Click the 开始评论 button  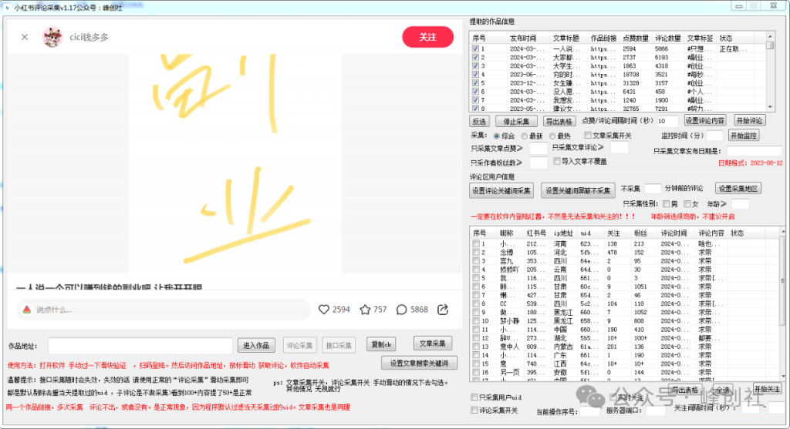coord(749,120)
